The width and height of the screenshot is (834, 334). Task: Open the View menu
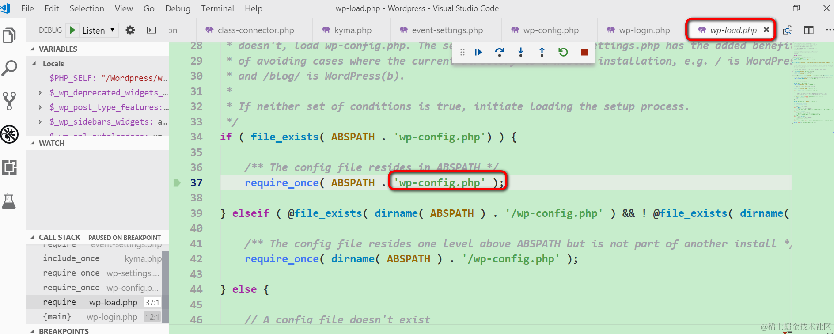pyautogui.click(x=124, y=8)
